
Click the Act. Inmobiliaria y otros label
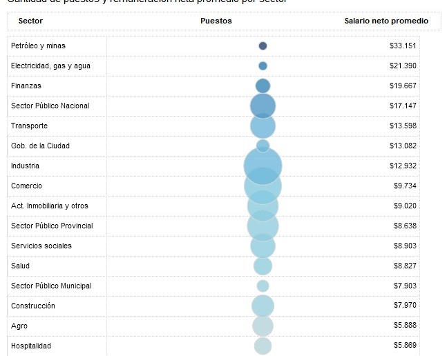coord(50,206)
